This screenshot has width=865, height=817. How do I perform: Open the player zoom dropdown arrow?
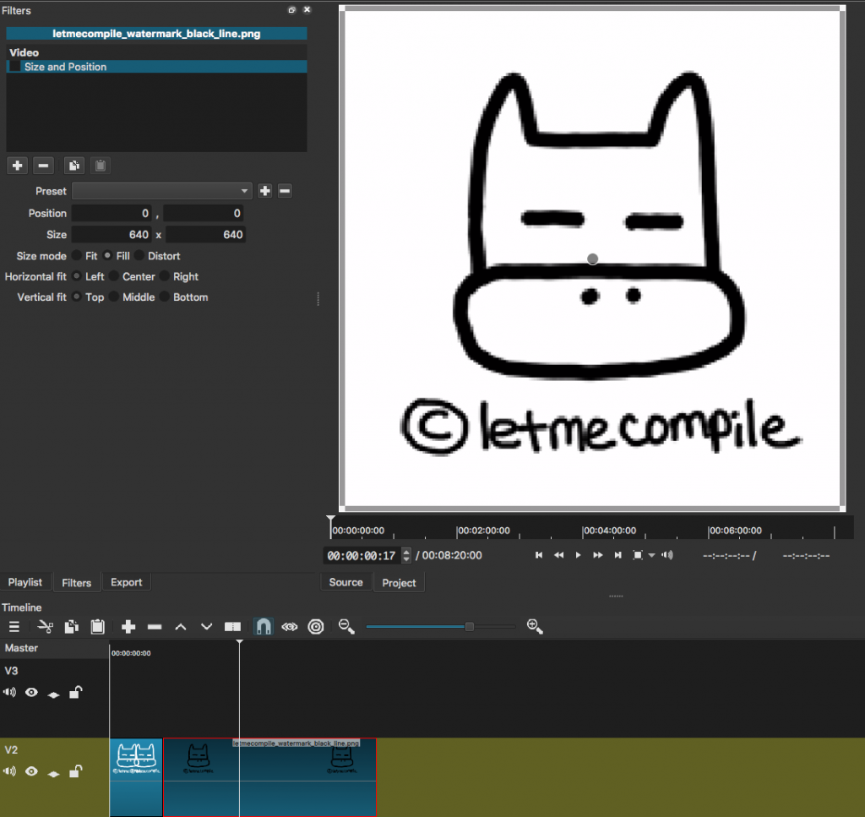pyautogui.click(x=651, y=556)
